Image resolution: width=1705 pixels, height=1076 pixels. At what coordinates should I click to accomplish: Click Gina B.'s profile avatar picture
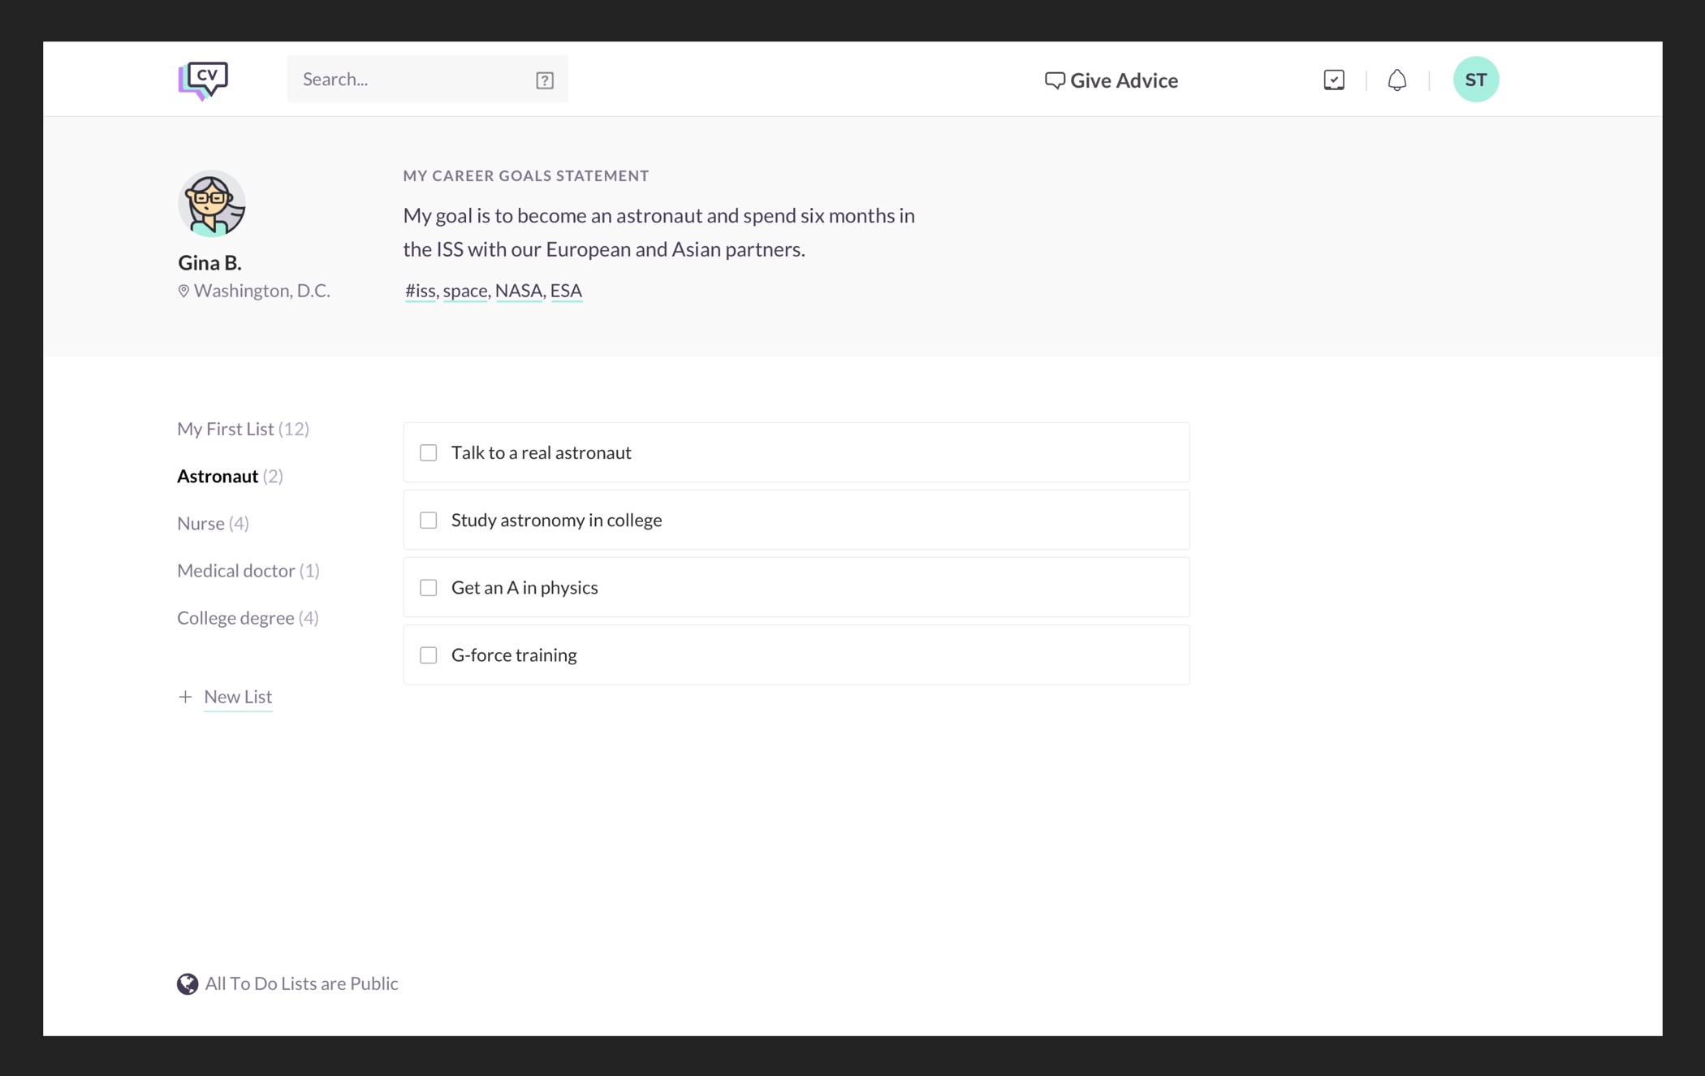pyautogui.click(x=212, y=204)
